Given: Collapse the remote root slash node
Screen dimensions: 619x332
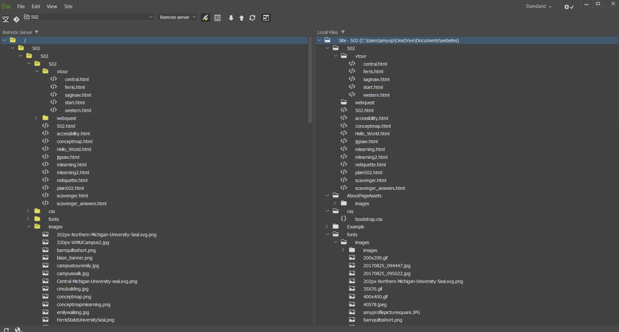Looking at the screenshot, I should coord(4,40).
